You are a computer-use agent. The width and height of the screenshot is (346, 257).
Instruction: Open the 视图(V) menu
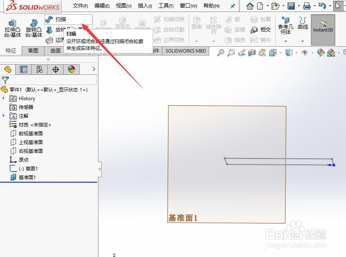click(x=124, y=6)
